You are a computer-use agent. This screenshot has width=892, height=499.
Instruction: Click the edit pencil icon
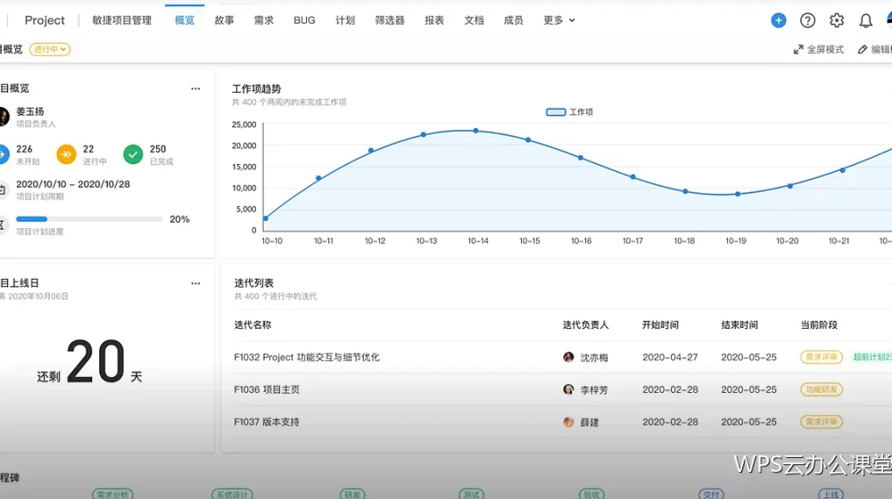pos(863,50)
